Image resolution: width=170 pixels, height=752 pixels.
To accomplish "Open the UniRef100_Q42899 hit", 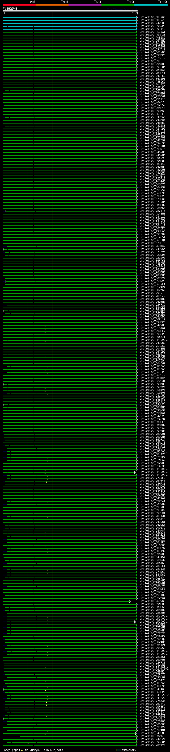I will 152,140.
